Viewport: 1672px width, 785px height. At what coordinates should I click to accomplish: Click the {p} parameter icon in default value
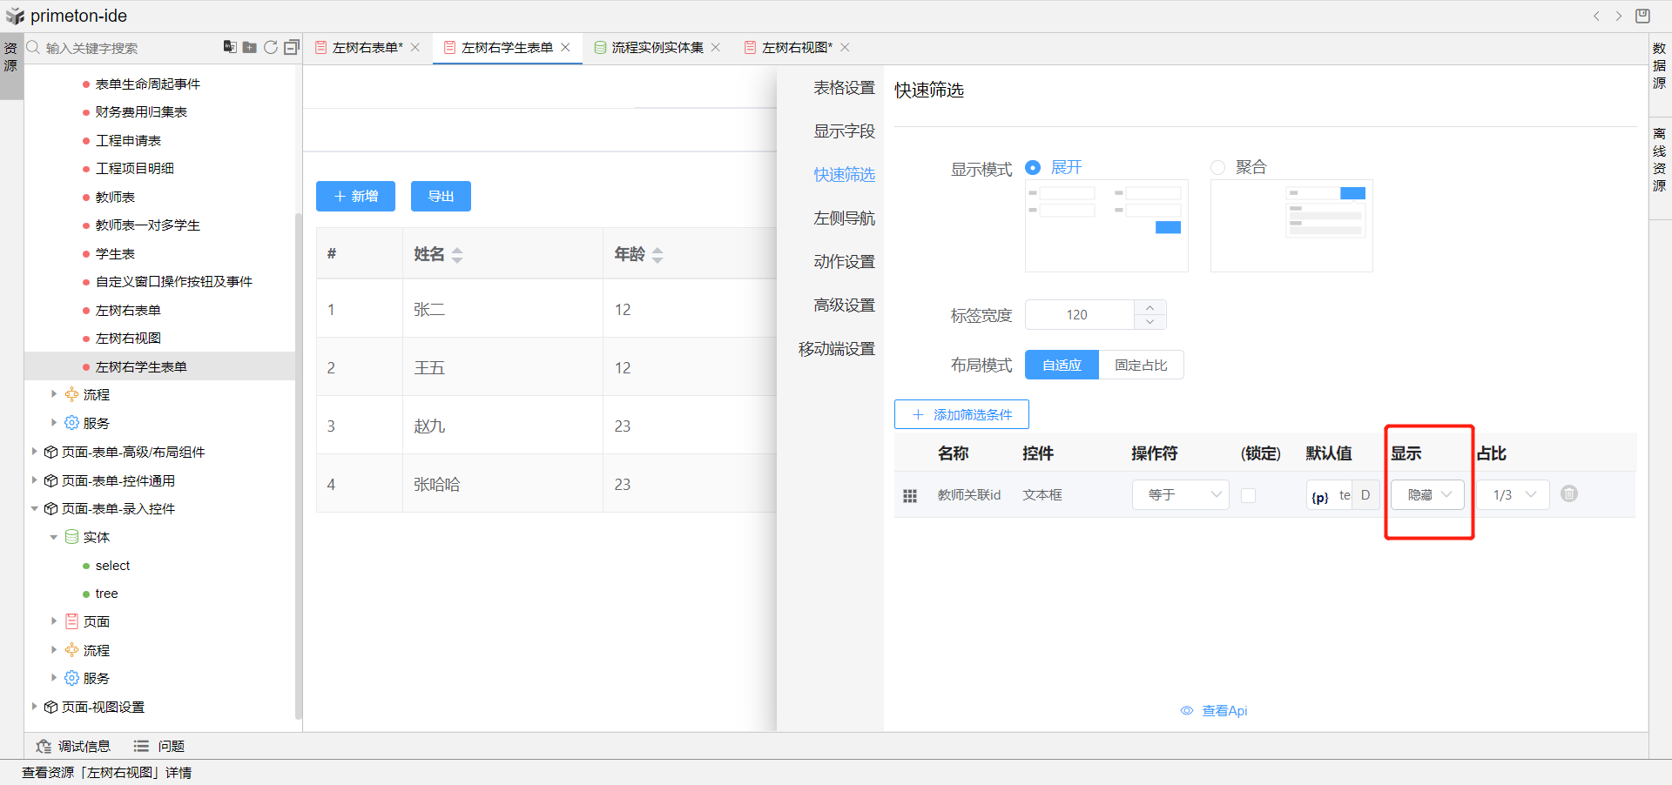(1320, 496)
